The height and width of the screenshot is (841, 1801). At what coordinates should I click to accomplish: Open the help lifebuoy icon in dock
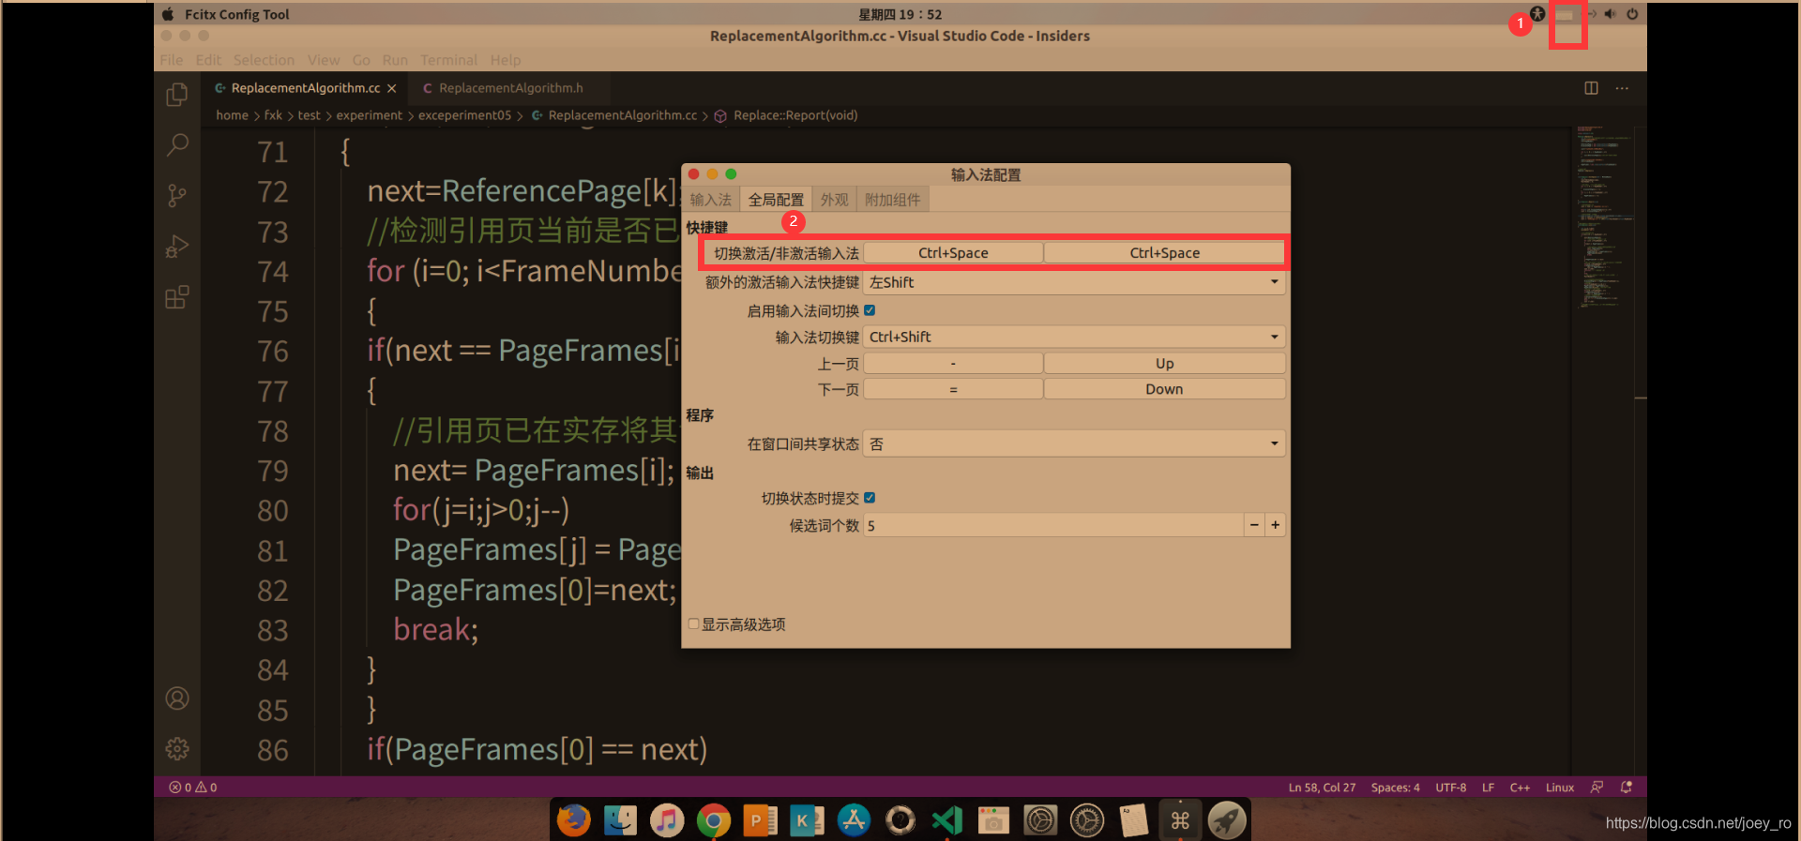(x=900, y=820)
